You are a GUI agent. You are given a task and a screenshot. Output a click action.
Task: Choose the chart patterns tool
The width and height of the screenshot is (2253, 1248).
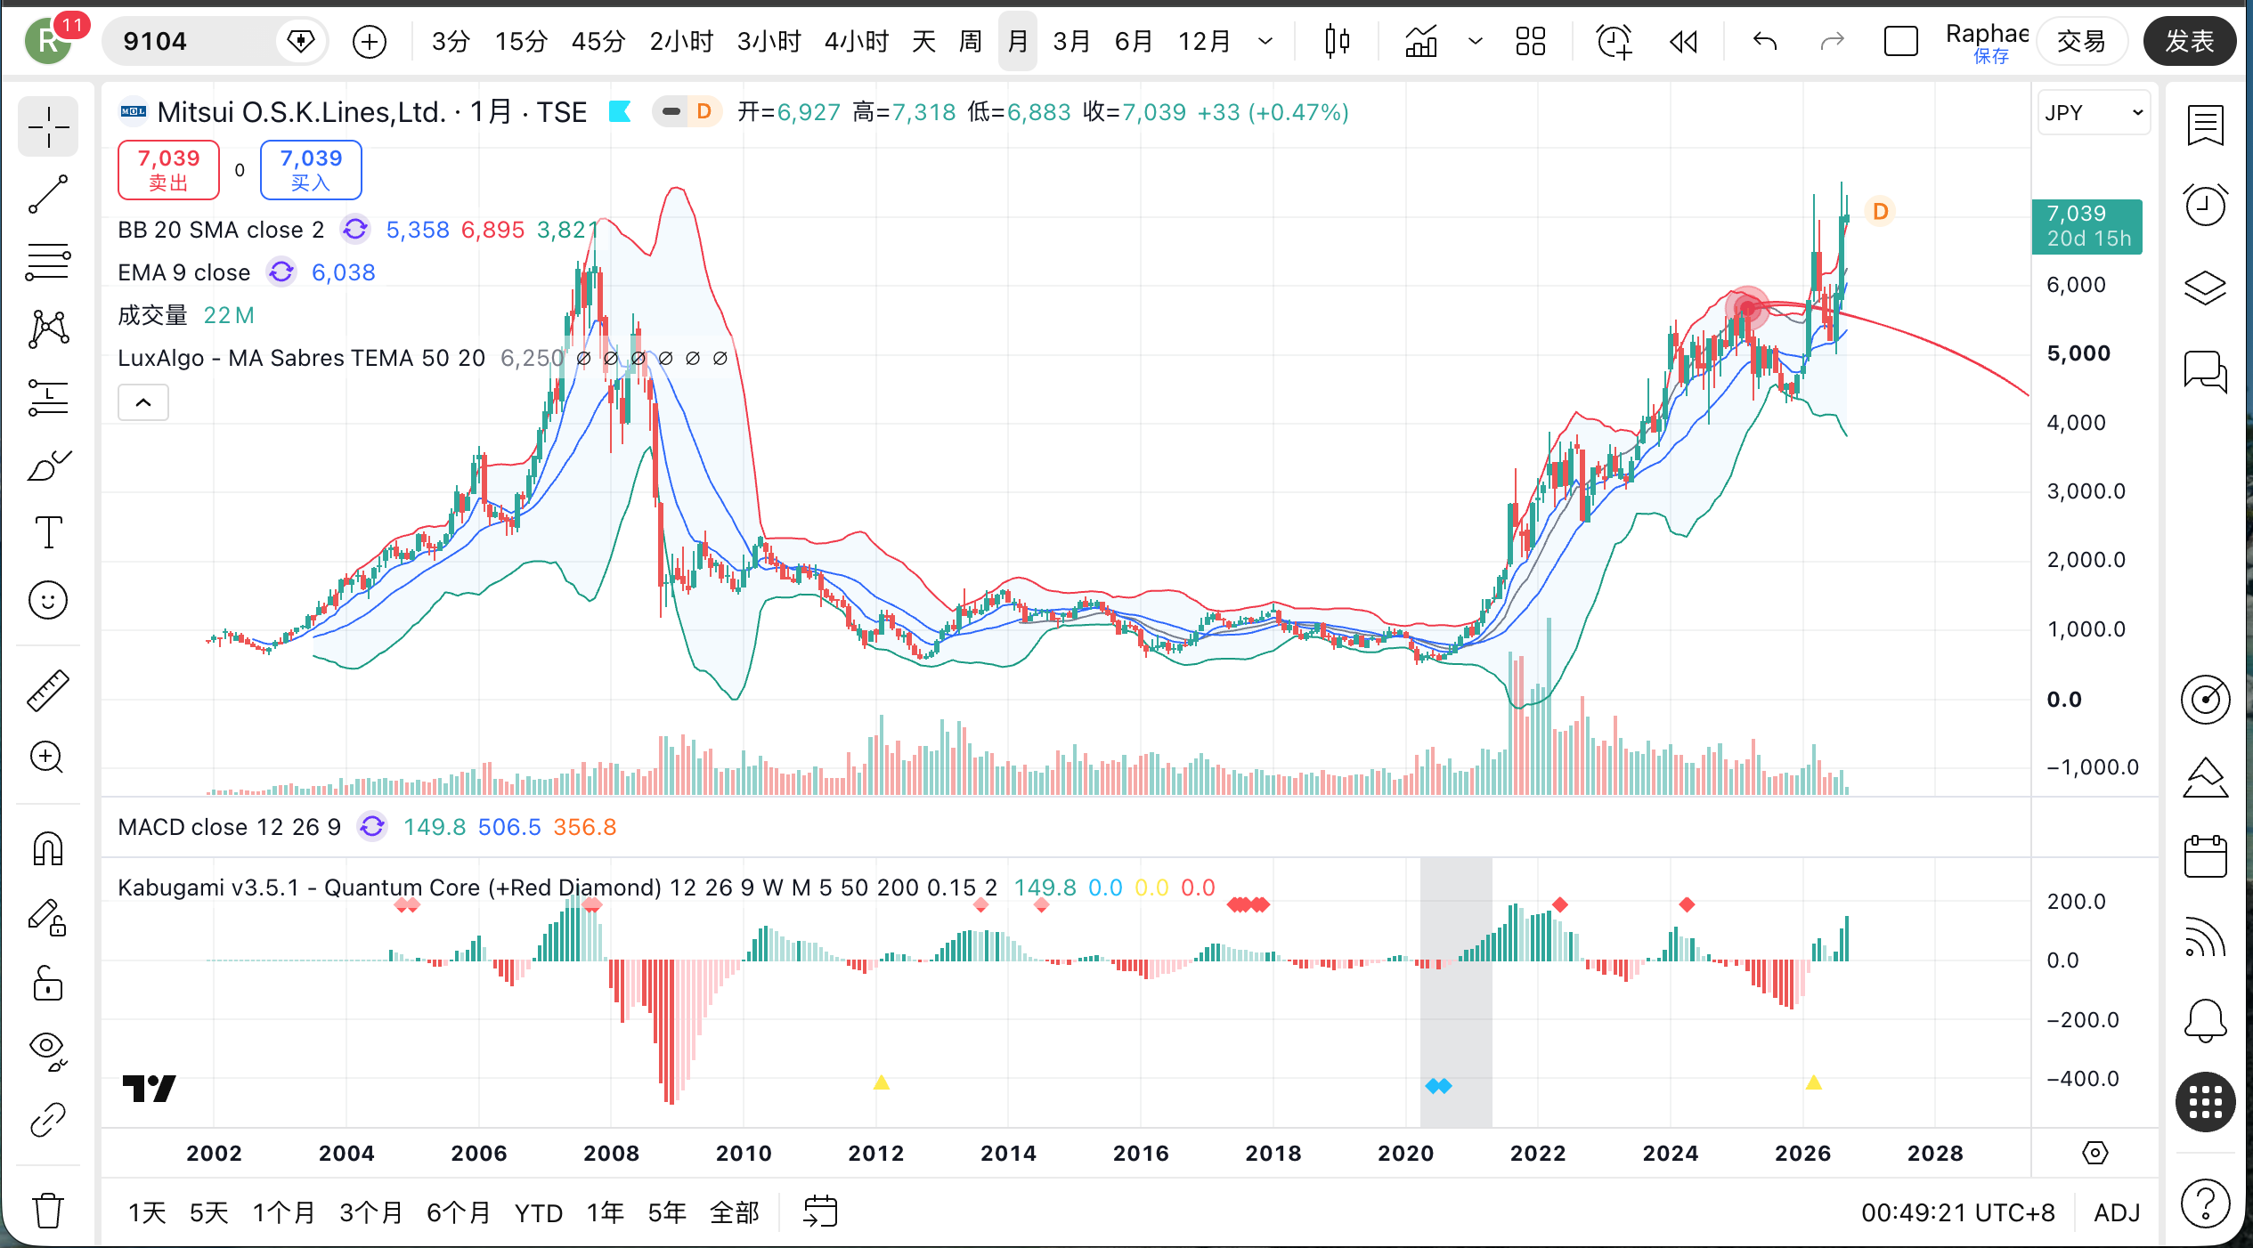(48, 329)
